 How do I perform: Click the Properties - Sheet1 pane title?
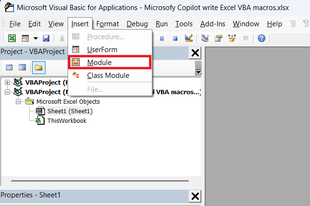[31, 195]
